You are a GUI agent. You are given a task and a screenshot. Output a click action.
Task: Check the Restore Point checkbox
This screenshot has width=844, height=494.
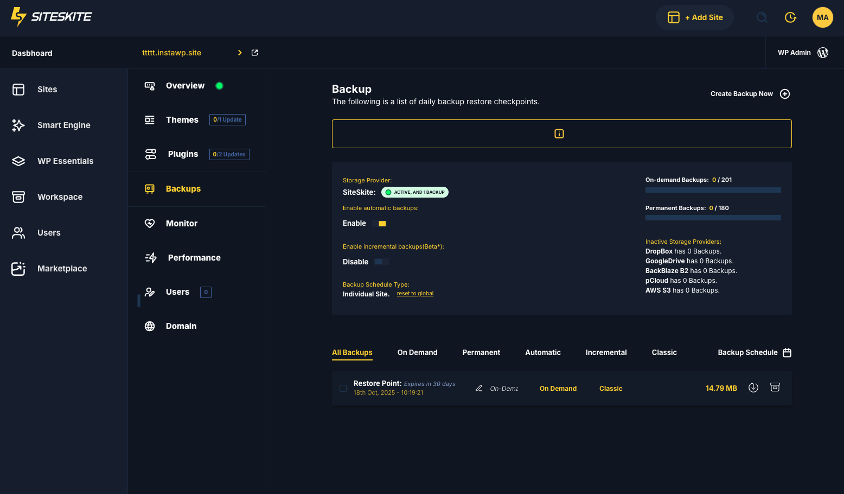coord(343,389)
